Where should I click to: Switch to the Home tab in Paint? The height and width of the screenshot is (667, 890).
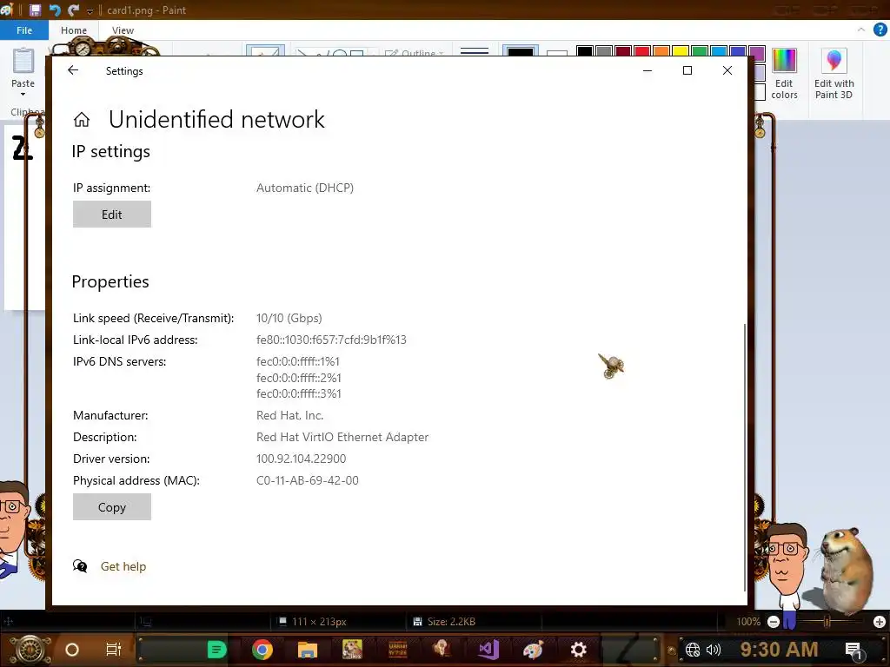pyautogui.click(x=74, y=30)
